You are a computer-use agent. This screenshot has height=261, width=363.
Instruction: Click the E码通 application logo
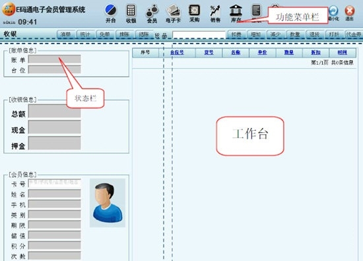[9, 9]
